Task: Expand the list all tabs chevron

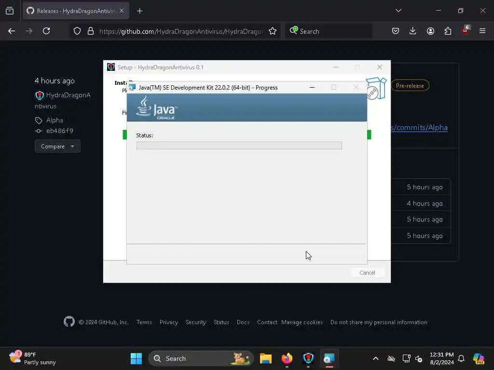Action: [x=398, y=11]
